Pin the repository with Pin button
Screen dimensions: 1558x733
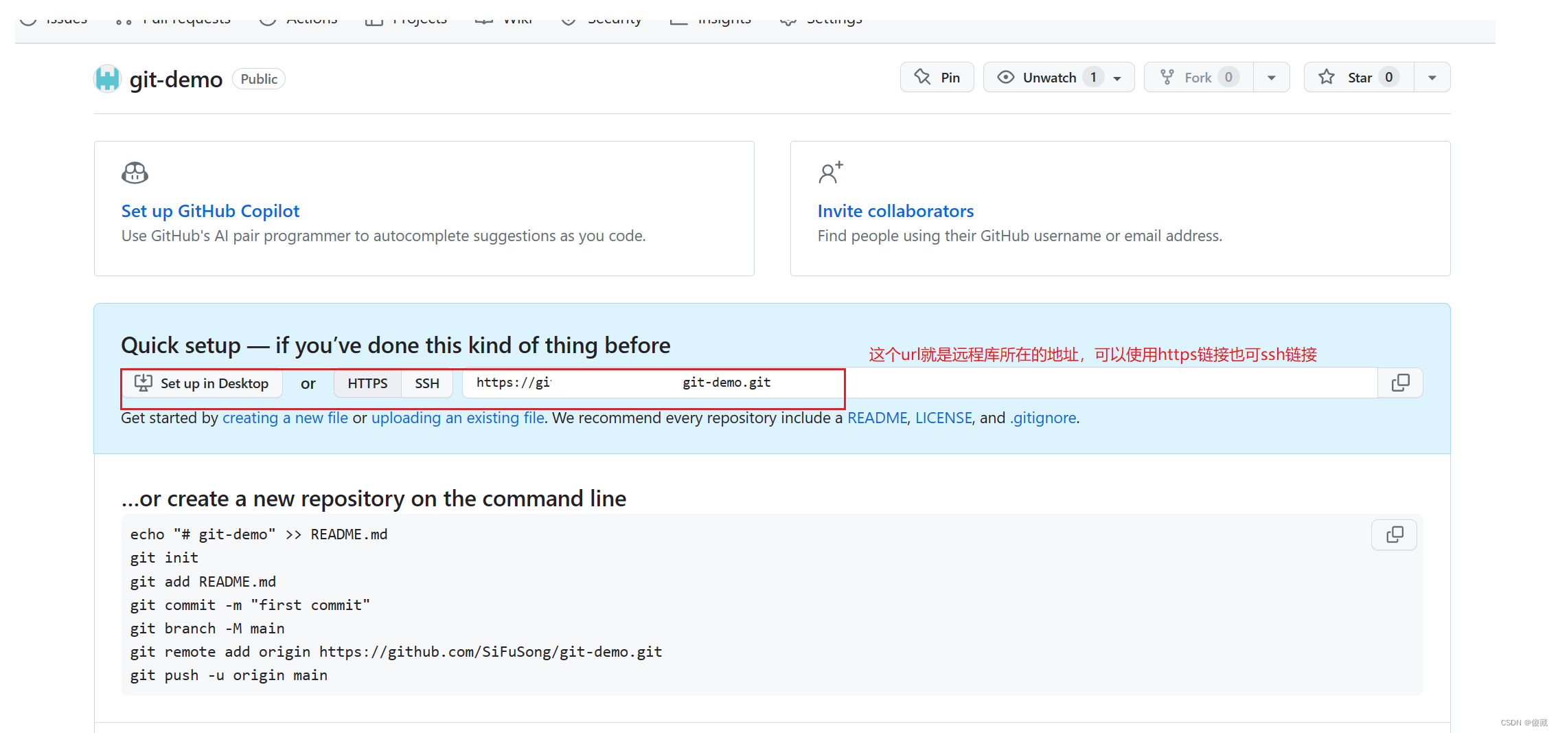point(937,77)
